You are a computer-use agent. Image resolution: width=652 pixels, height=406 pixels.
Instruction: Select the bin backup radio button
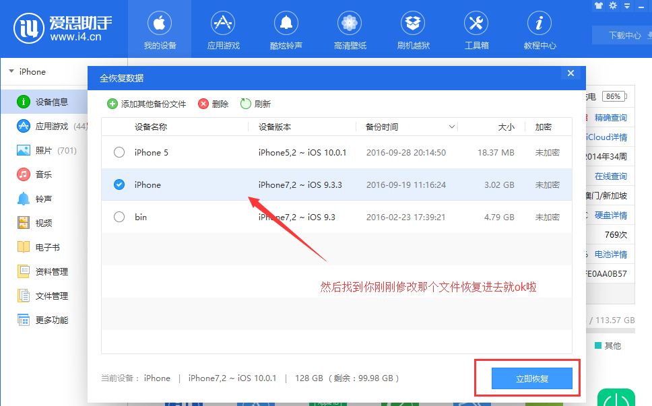[x=119, y=217]
